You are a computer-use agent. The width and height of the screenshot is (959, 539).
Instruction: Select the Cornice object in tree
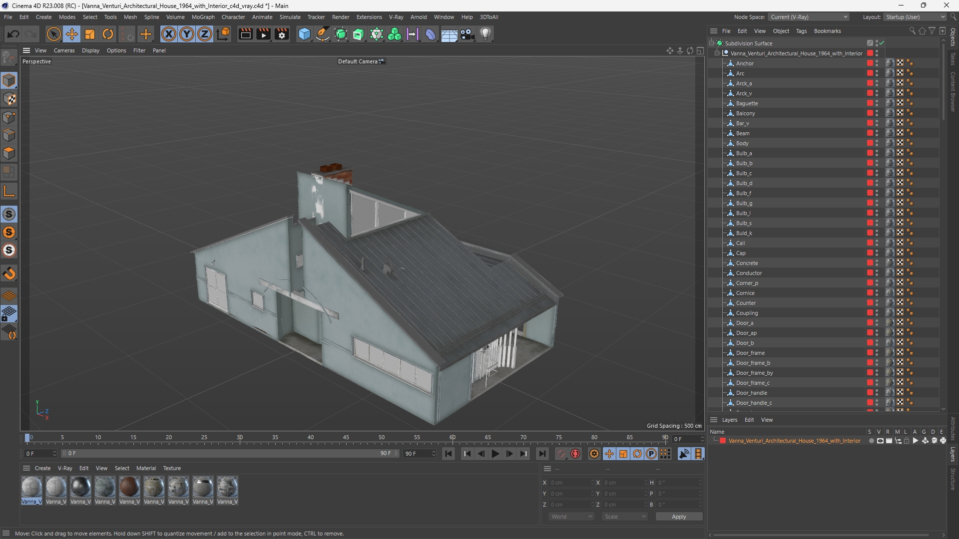[x=745, y=293]
